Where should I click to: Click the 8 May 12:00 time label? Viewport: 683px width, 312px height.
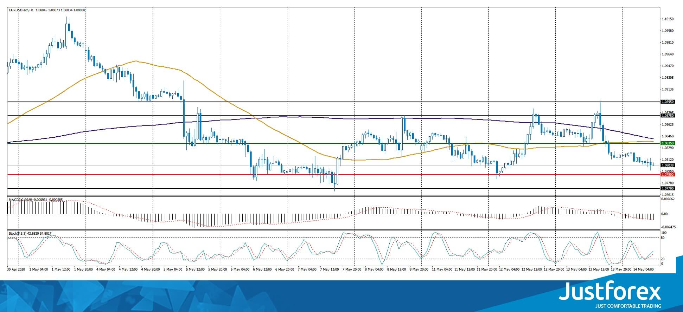[x=397, y=269]
